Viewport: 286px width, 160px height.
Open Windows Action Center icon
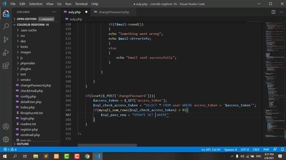pyautogui.click(x=280, y=156)
